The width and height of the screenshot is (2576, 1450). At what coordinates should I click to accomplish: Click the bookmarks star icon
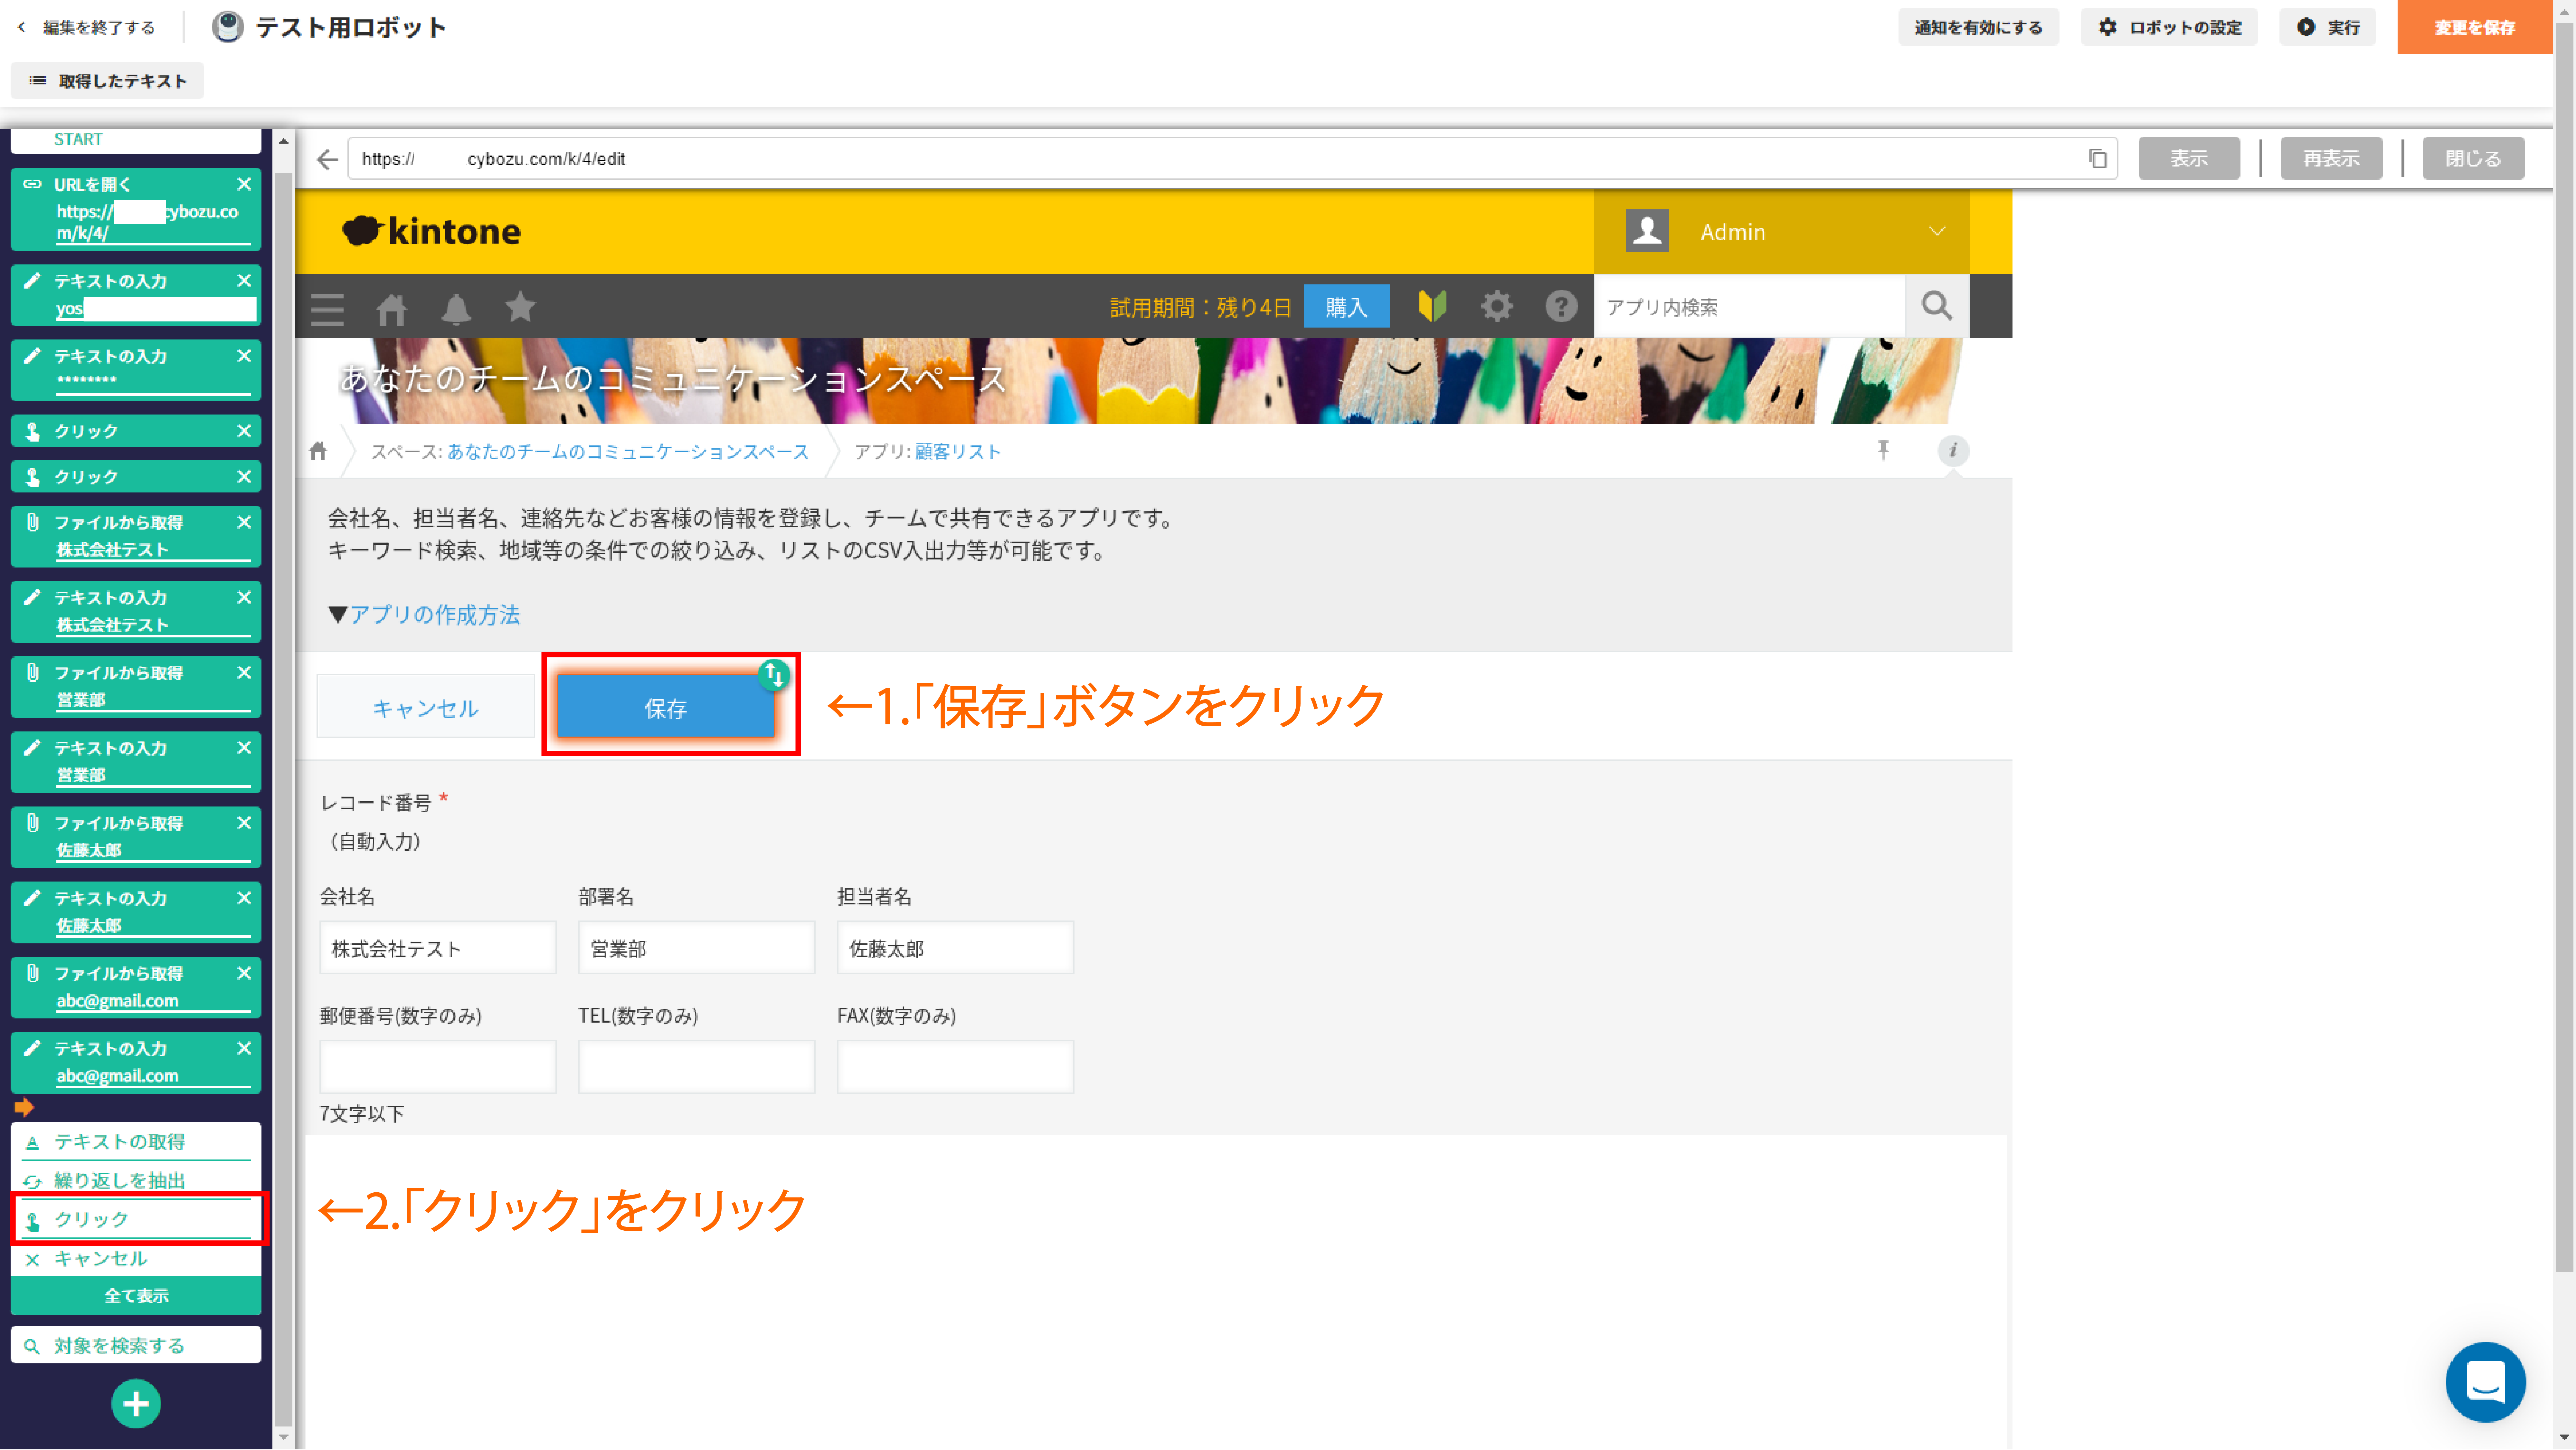[520, 307]
